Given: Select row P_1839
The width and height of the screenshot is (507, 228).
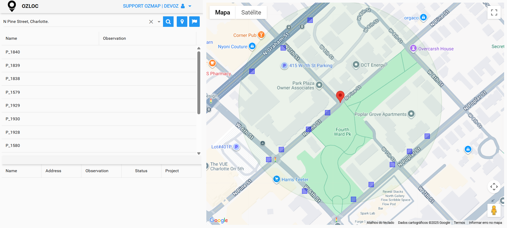Looking at the screenshot, I should pyautogui.click(x=99, y=66).
